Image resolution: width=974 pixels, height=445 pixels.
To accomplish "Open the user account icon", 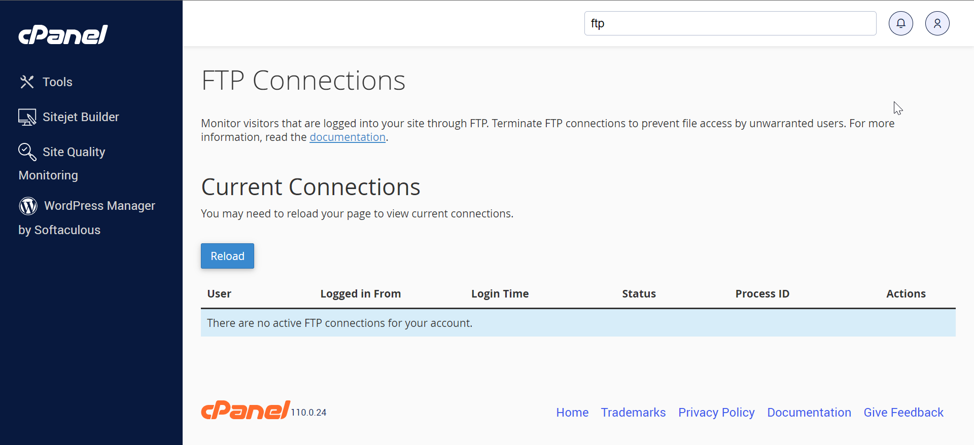I will (937, 23).
